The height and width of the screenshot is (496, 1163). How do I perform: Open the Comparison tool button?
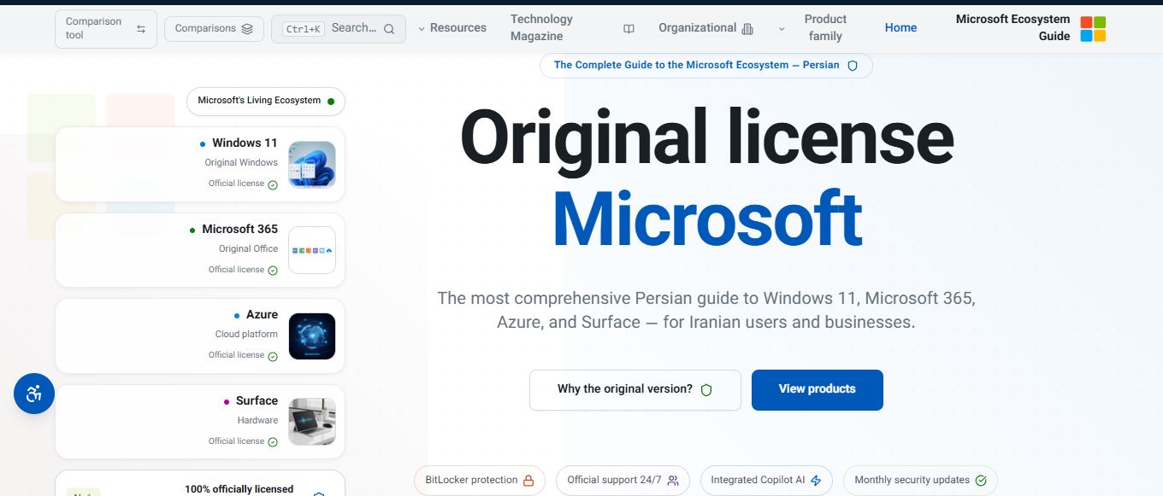(x=105, y=29)
